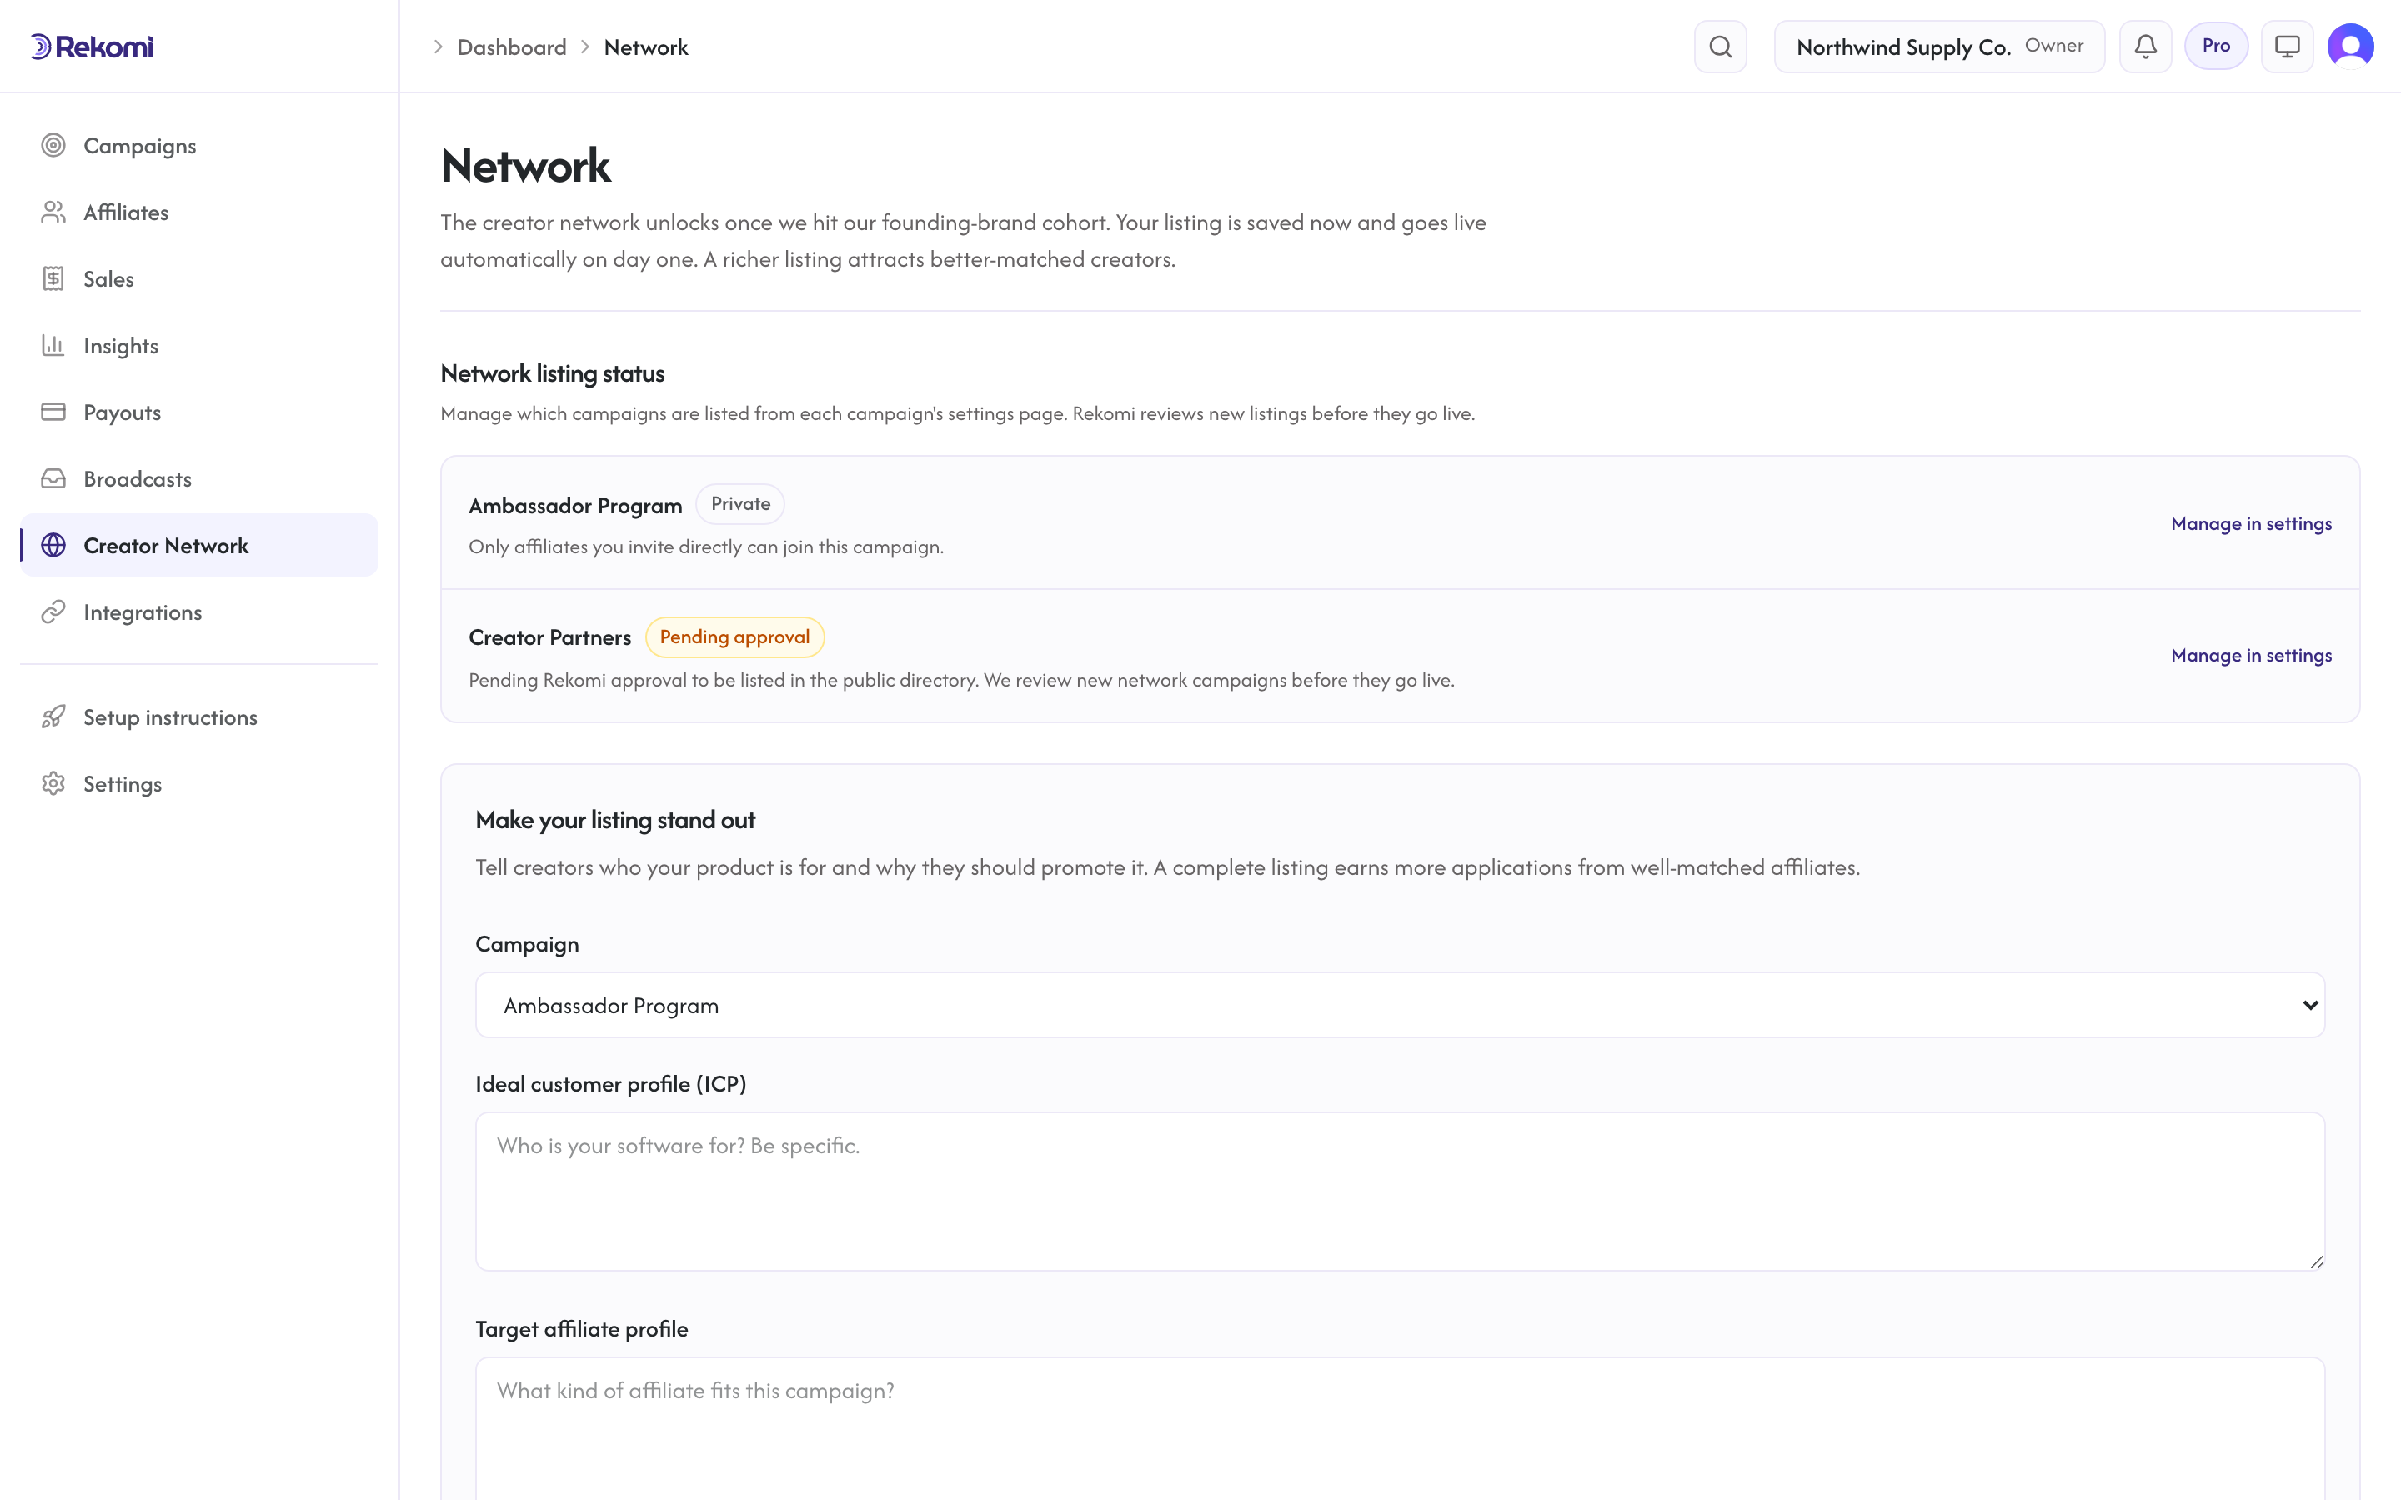
Task: Click the Affiliates people icon
Action: click(x=53, y=212)
